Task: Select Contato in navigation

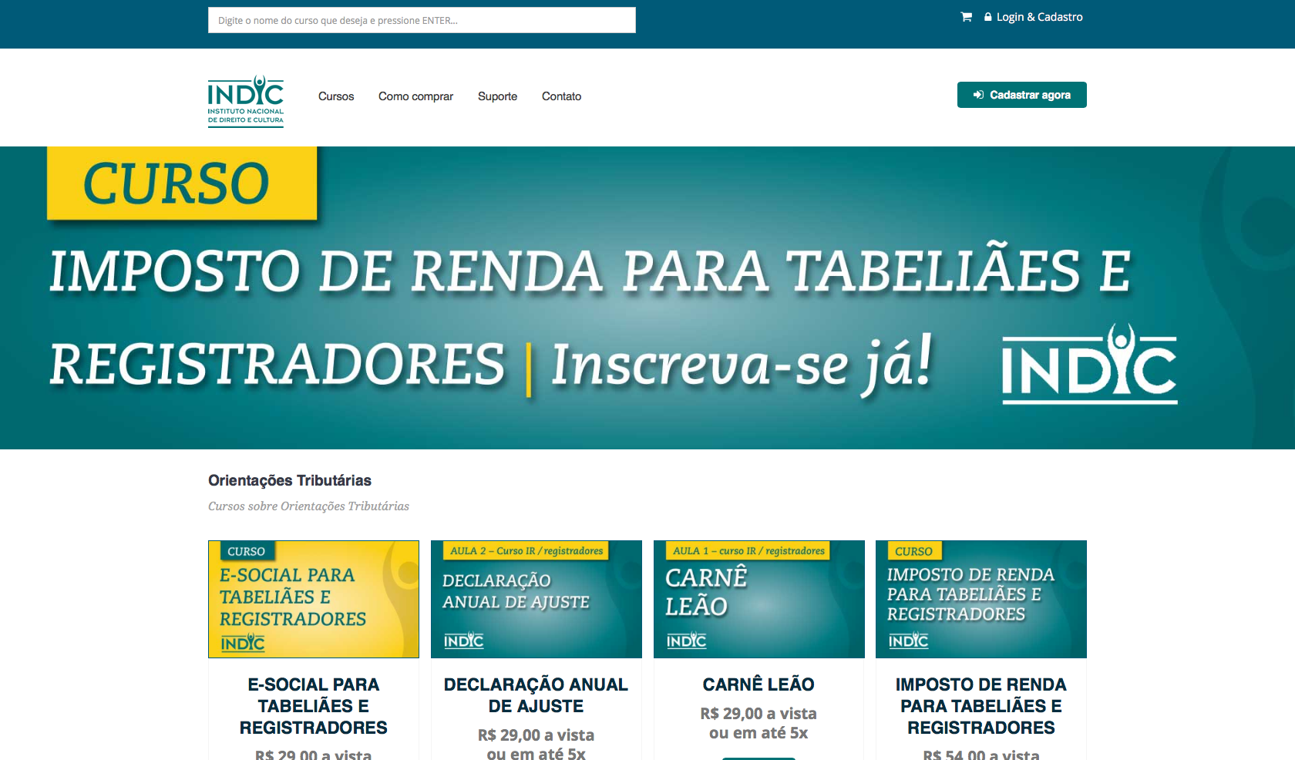Action: tap(561, 96)
